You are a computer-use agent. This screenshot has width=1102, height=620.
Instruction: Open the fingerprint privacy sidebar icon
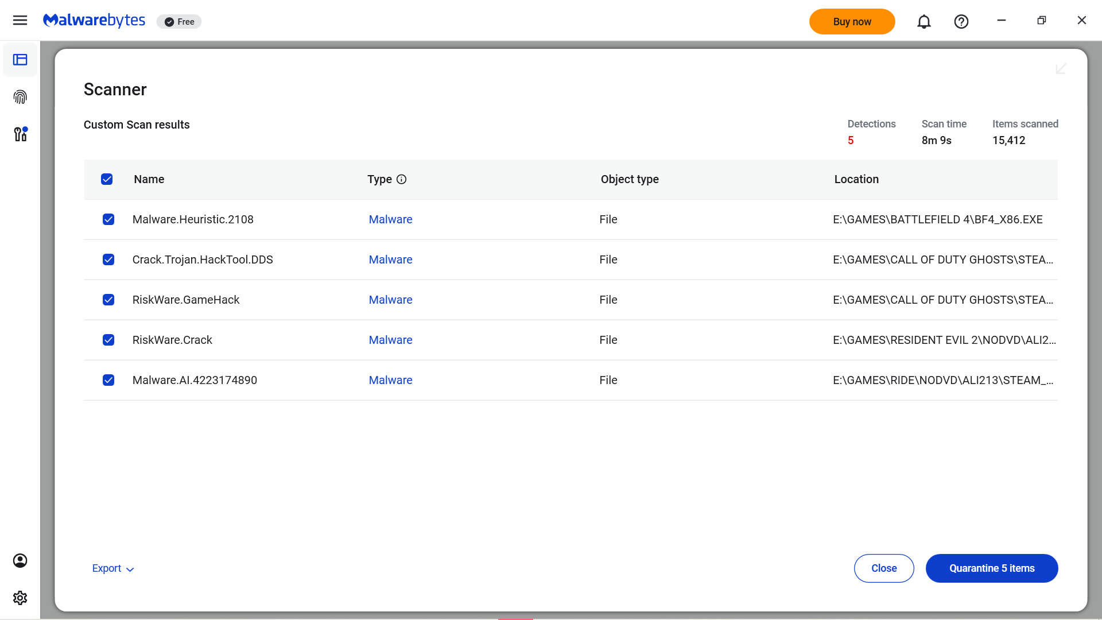20,97
